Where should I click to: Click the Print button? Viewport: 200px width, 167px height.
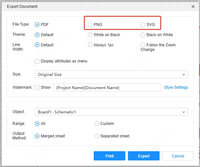click(x=109, y=156)
